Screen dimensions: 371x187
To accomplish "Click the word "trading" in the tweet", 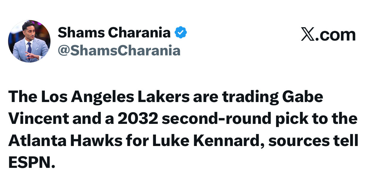I will (248, 97).
